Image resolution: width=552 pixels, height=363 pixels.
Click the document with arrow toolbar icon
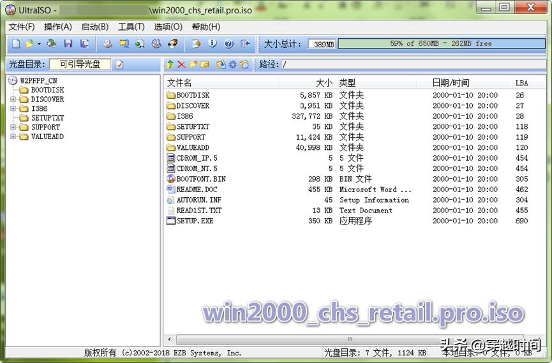coord(196,43)
